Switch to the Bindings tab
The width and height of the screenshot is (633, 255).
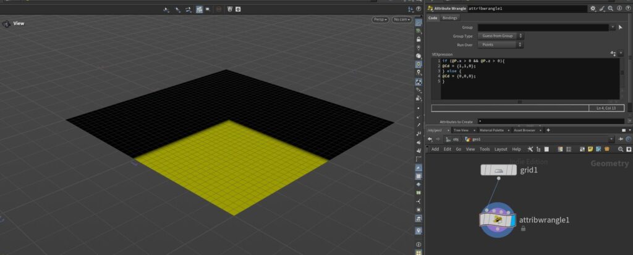tap(450, 18)
